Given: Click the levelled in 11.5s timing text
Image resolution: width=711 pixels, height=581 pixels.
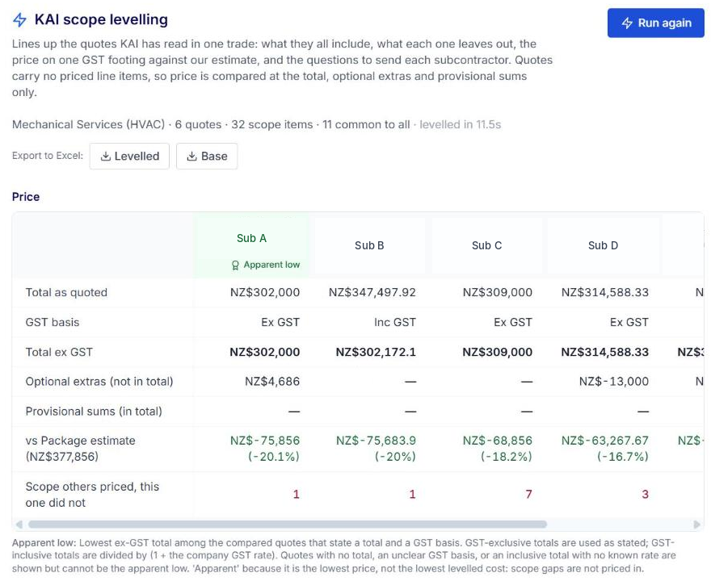Looking at the screenshot, I should [461, 124].
